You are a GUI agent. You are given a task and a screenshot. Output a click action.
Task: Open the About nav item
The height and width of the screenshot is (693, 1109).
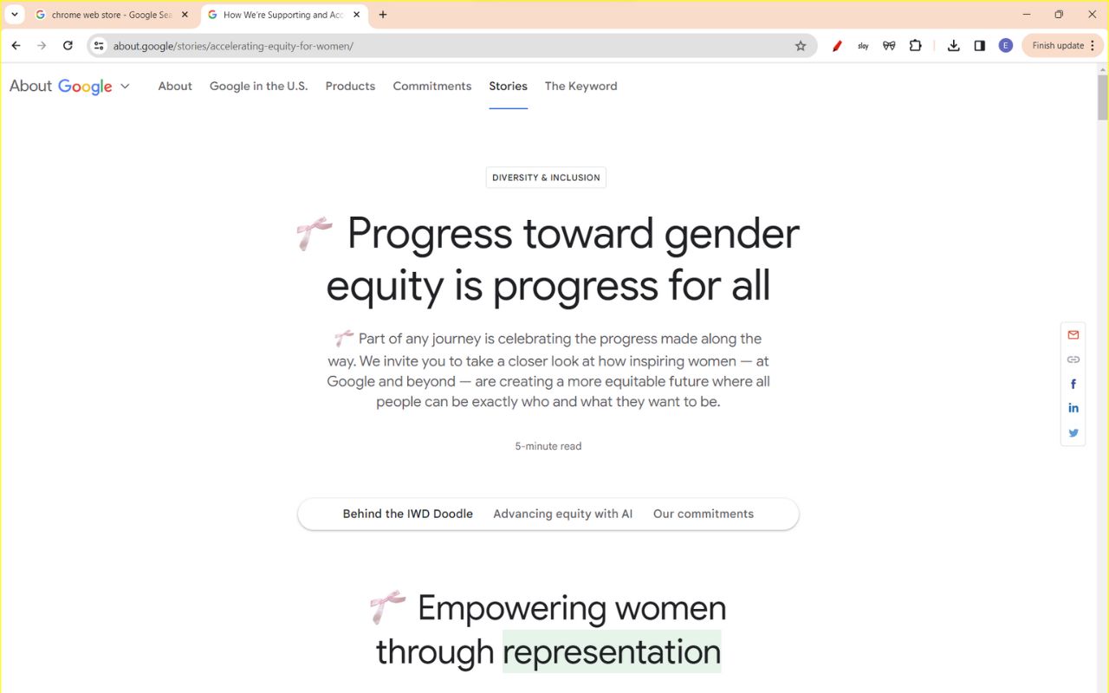[175, 86]
